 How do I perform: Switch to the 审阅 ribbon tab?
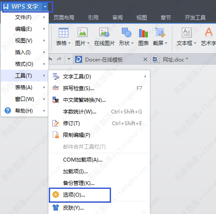click(x=118, y=18)
